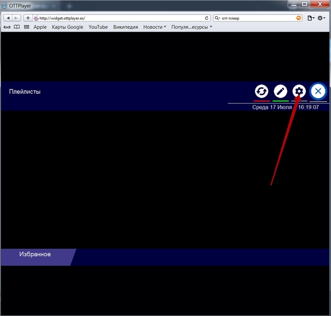Show bookmarks with the open book icon
331x316 pixels.
[17, 27]
